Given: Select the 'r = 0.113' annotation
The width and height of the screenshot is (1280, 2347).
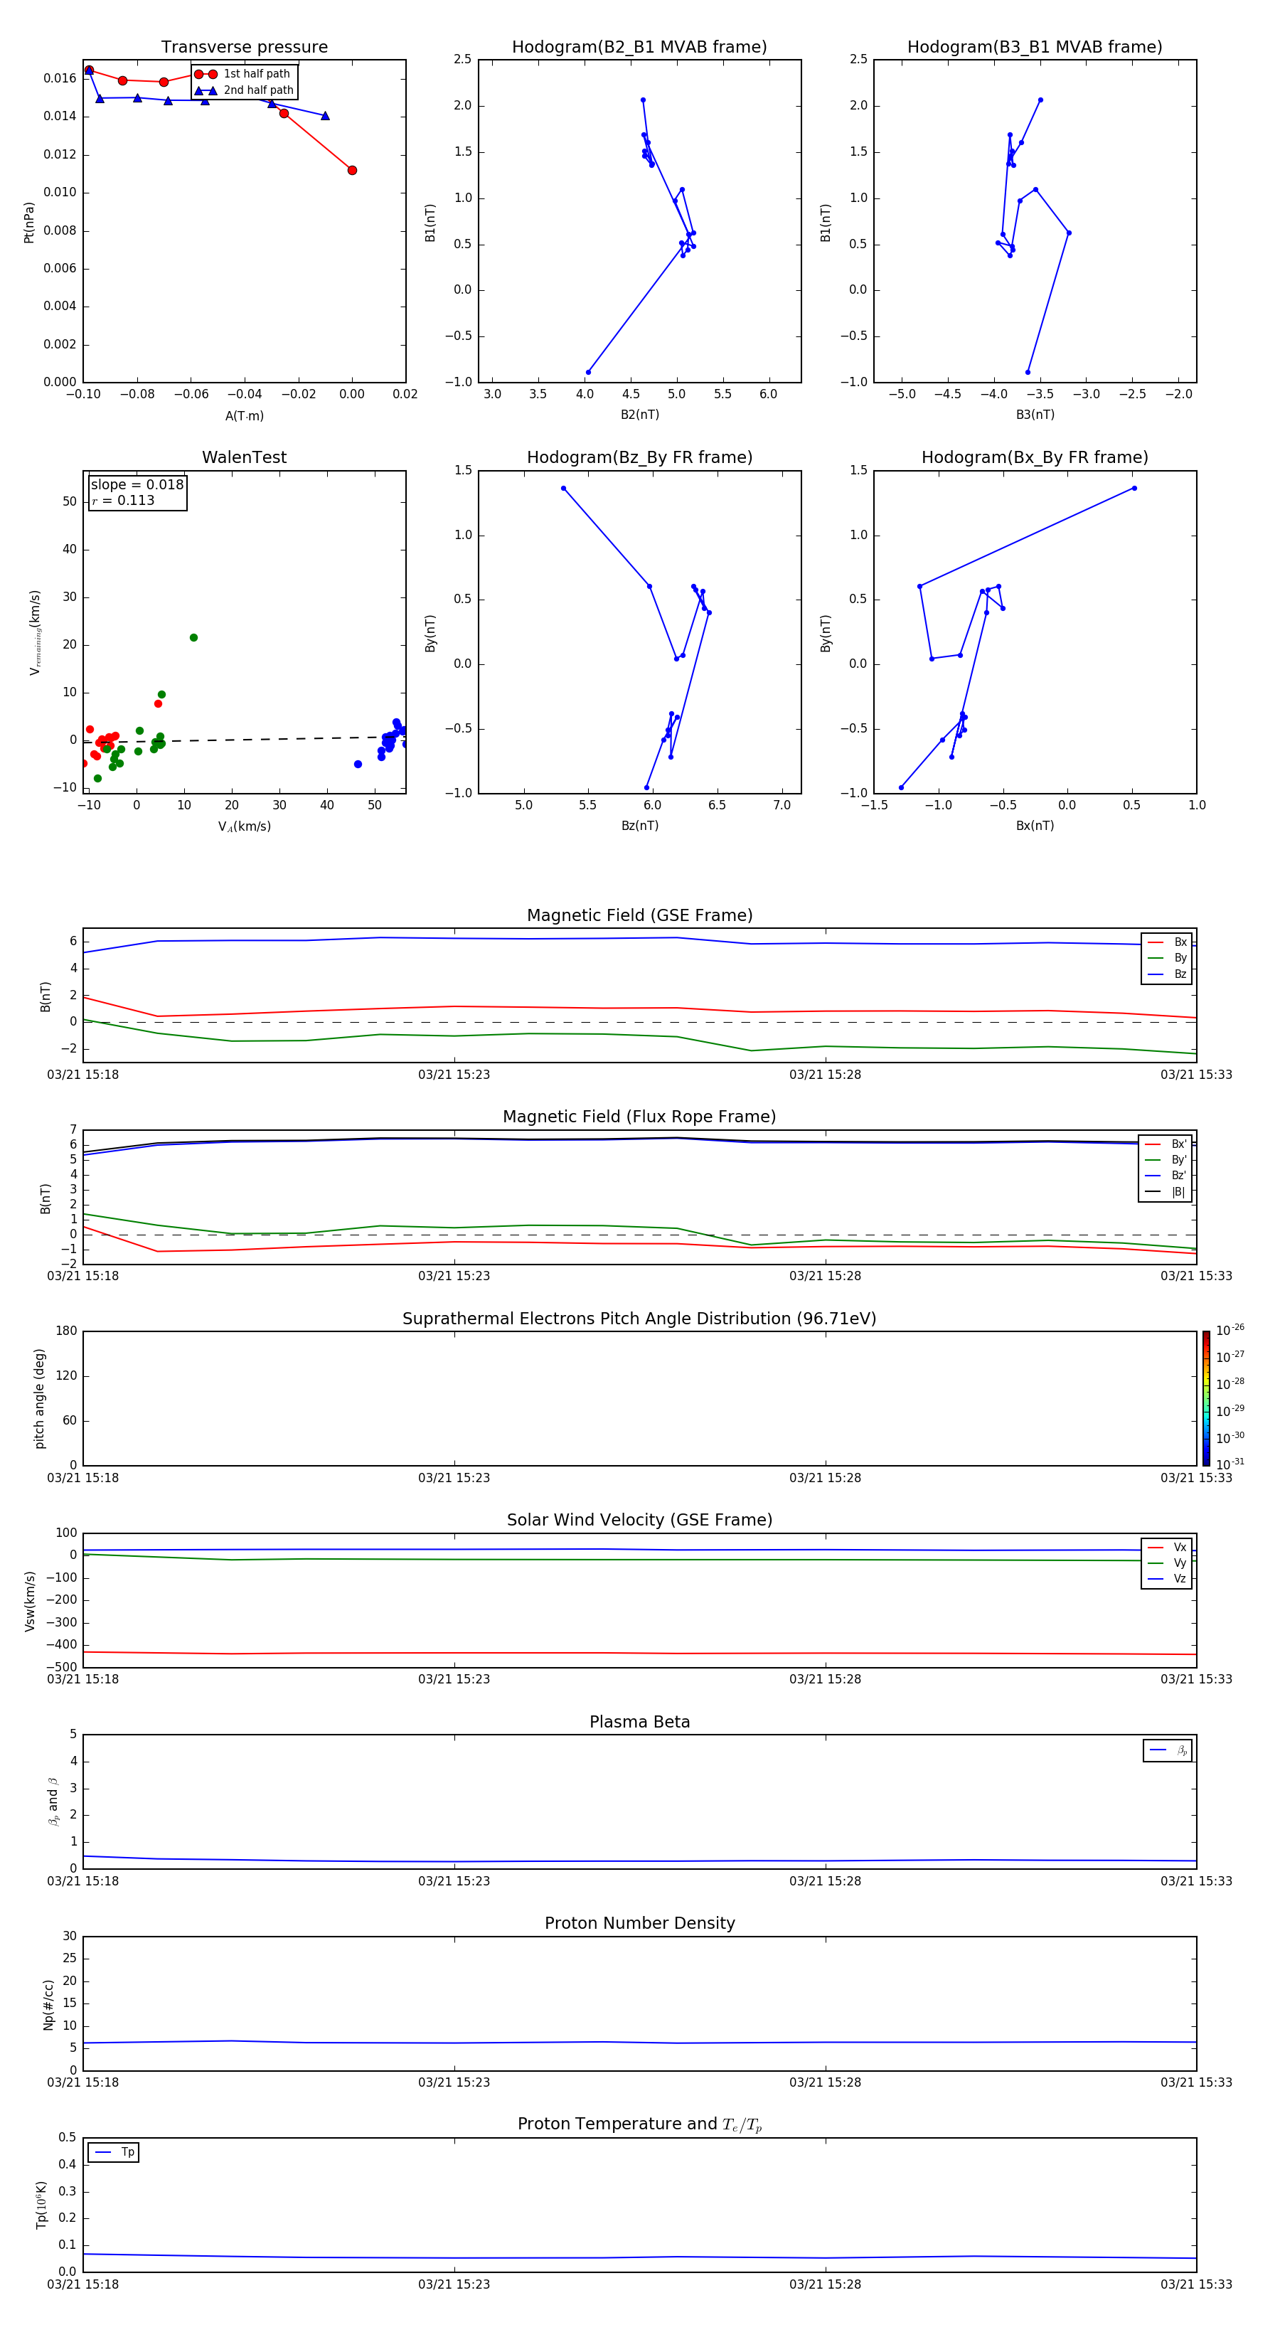Looking at the screenshot, I should pos(123,500).
